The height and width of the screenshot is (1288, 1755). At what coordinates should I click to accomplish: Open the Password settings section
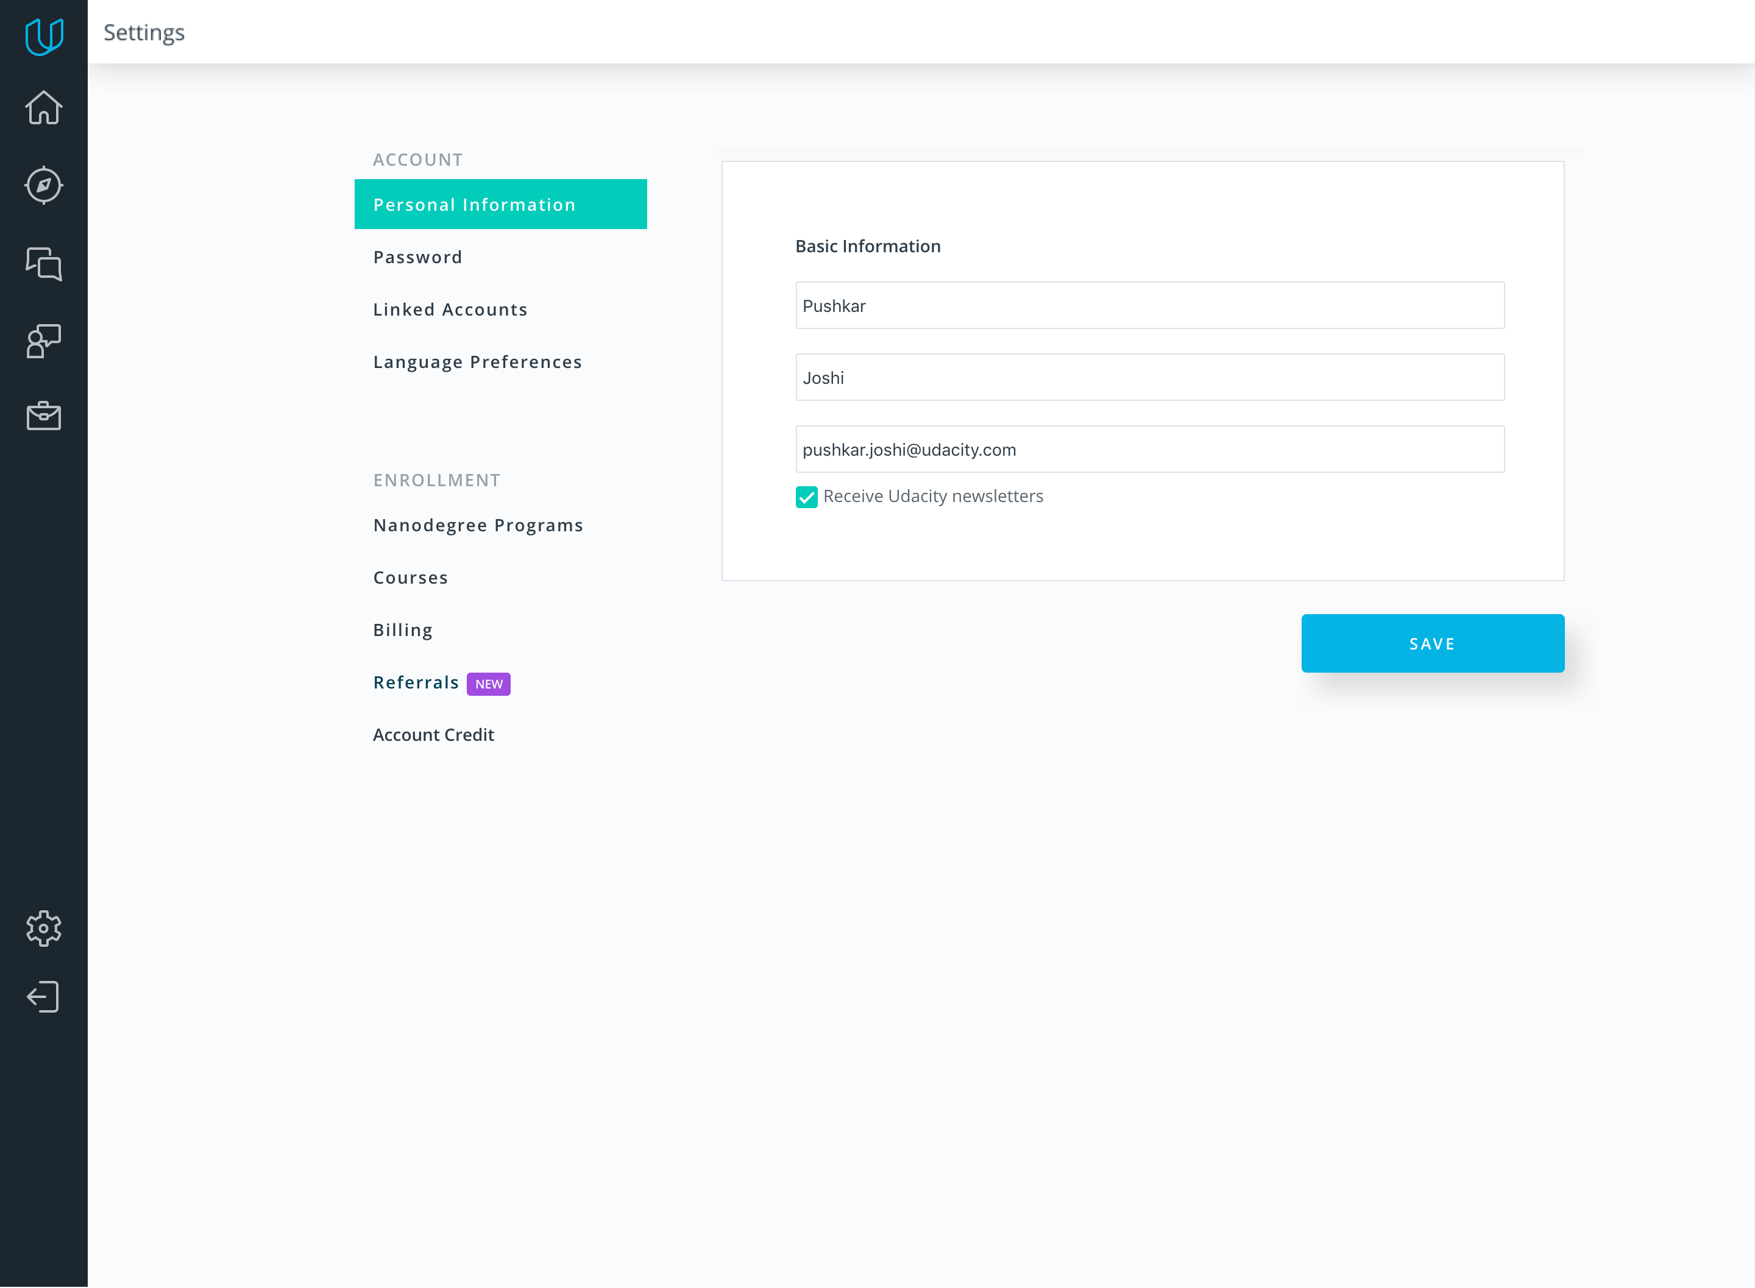pos(418,257)
